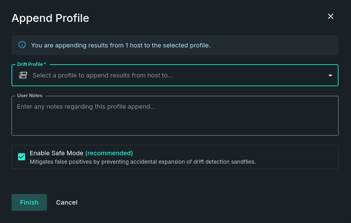351x223 pixels.
Task: Click the appending results notice message
Action: pos(121,45)
